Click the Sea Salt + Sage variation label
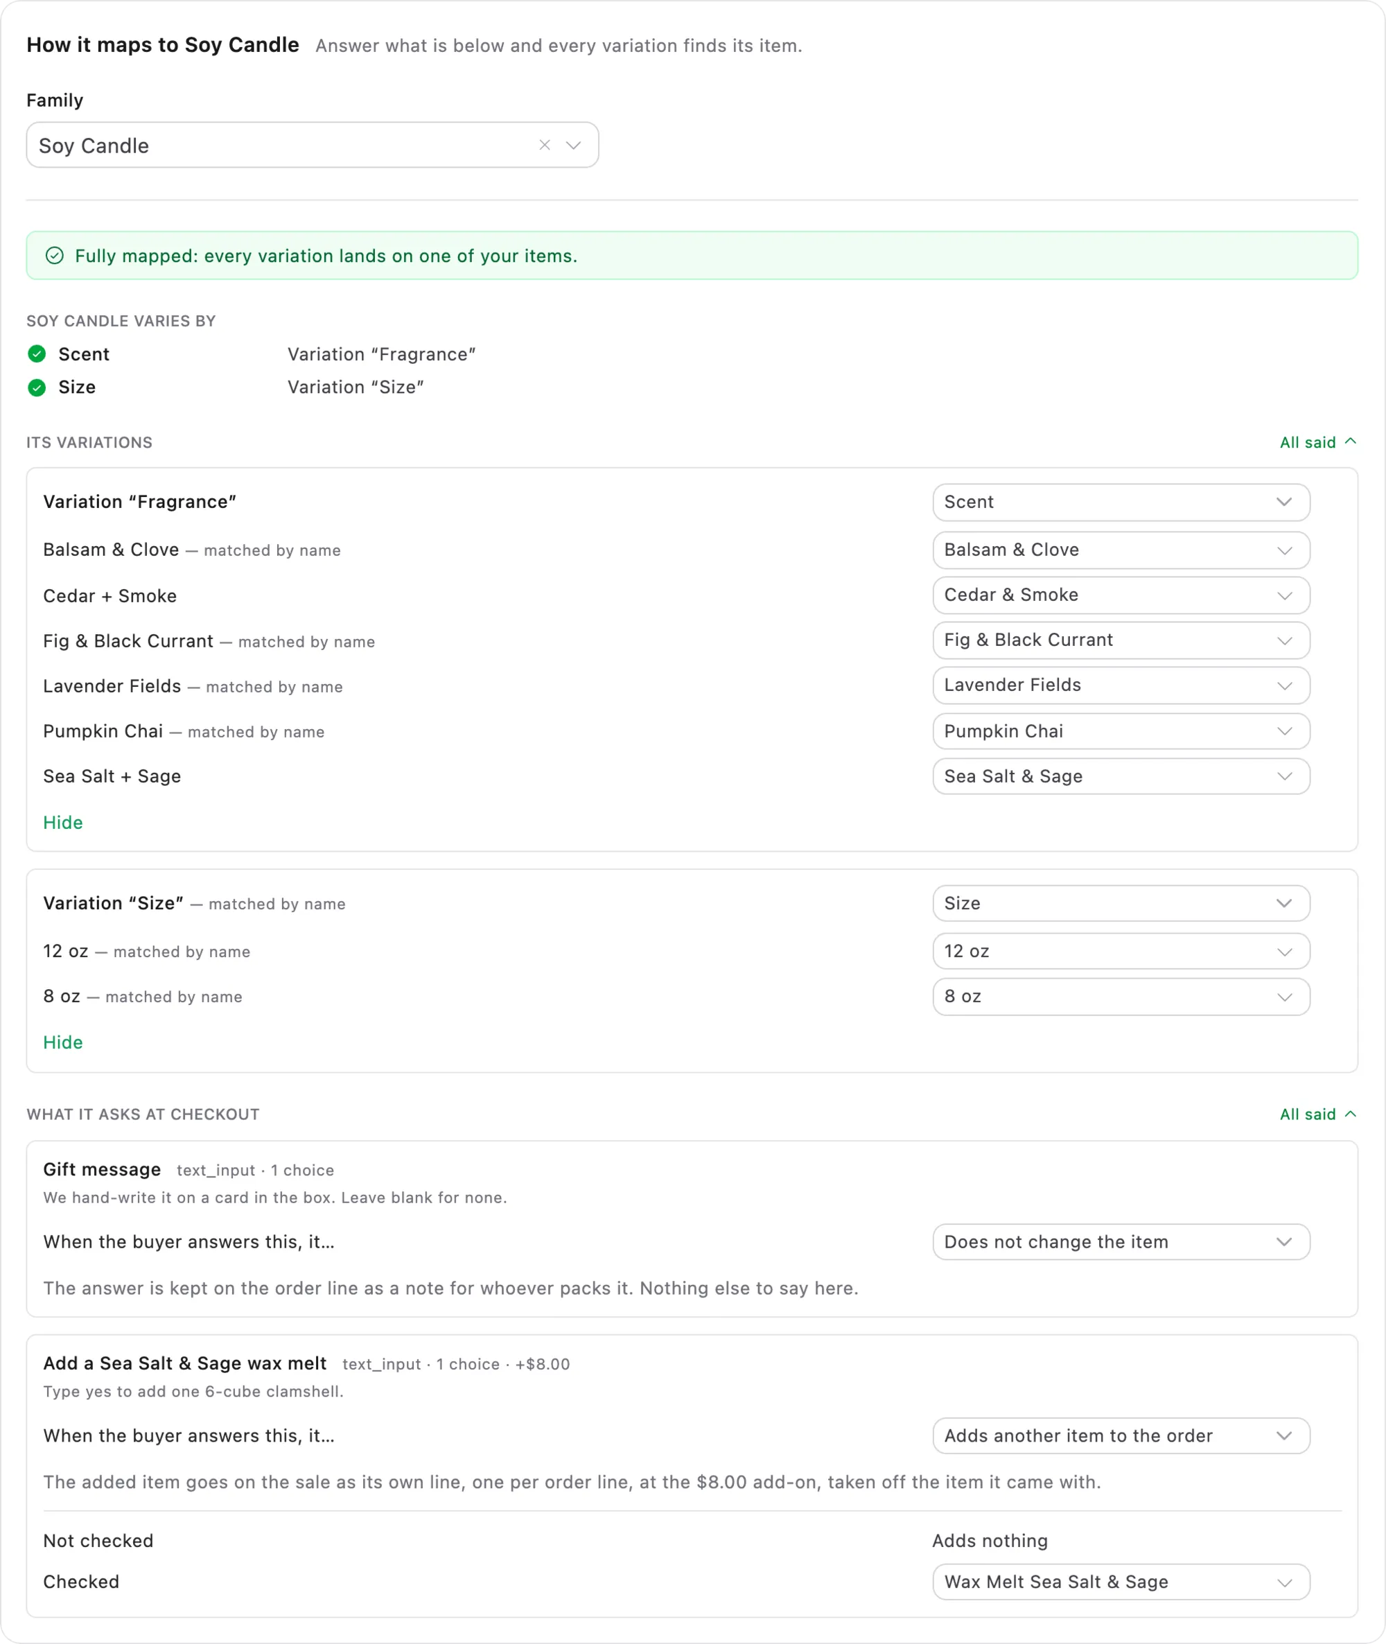Viewport: 1386px width, 1644px height. point(112,776)
